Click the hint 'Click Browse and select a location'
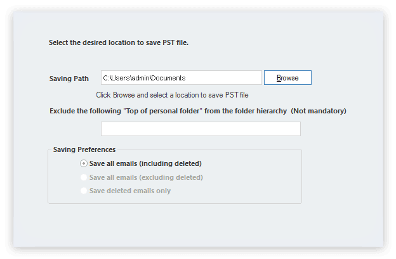Image resolution: width=396 pixels, height=259 pixels. [x=171, y=95]
